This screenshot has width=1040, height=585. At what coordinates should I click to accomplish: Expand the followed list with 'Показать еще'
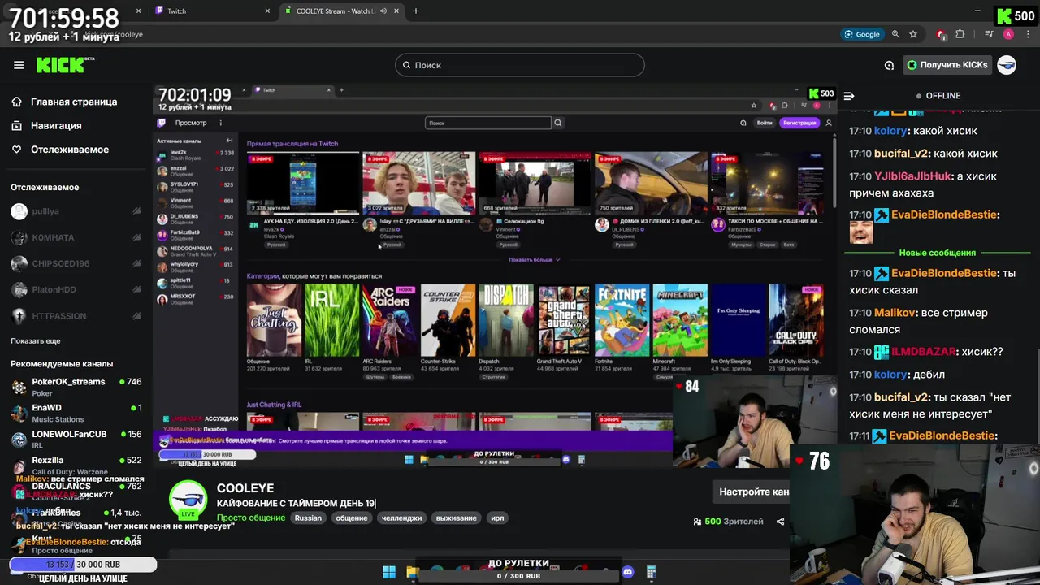[35, 341]
